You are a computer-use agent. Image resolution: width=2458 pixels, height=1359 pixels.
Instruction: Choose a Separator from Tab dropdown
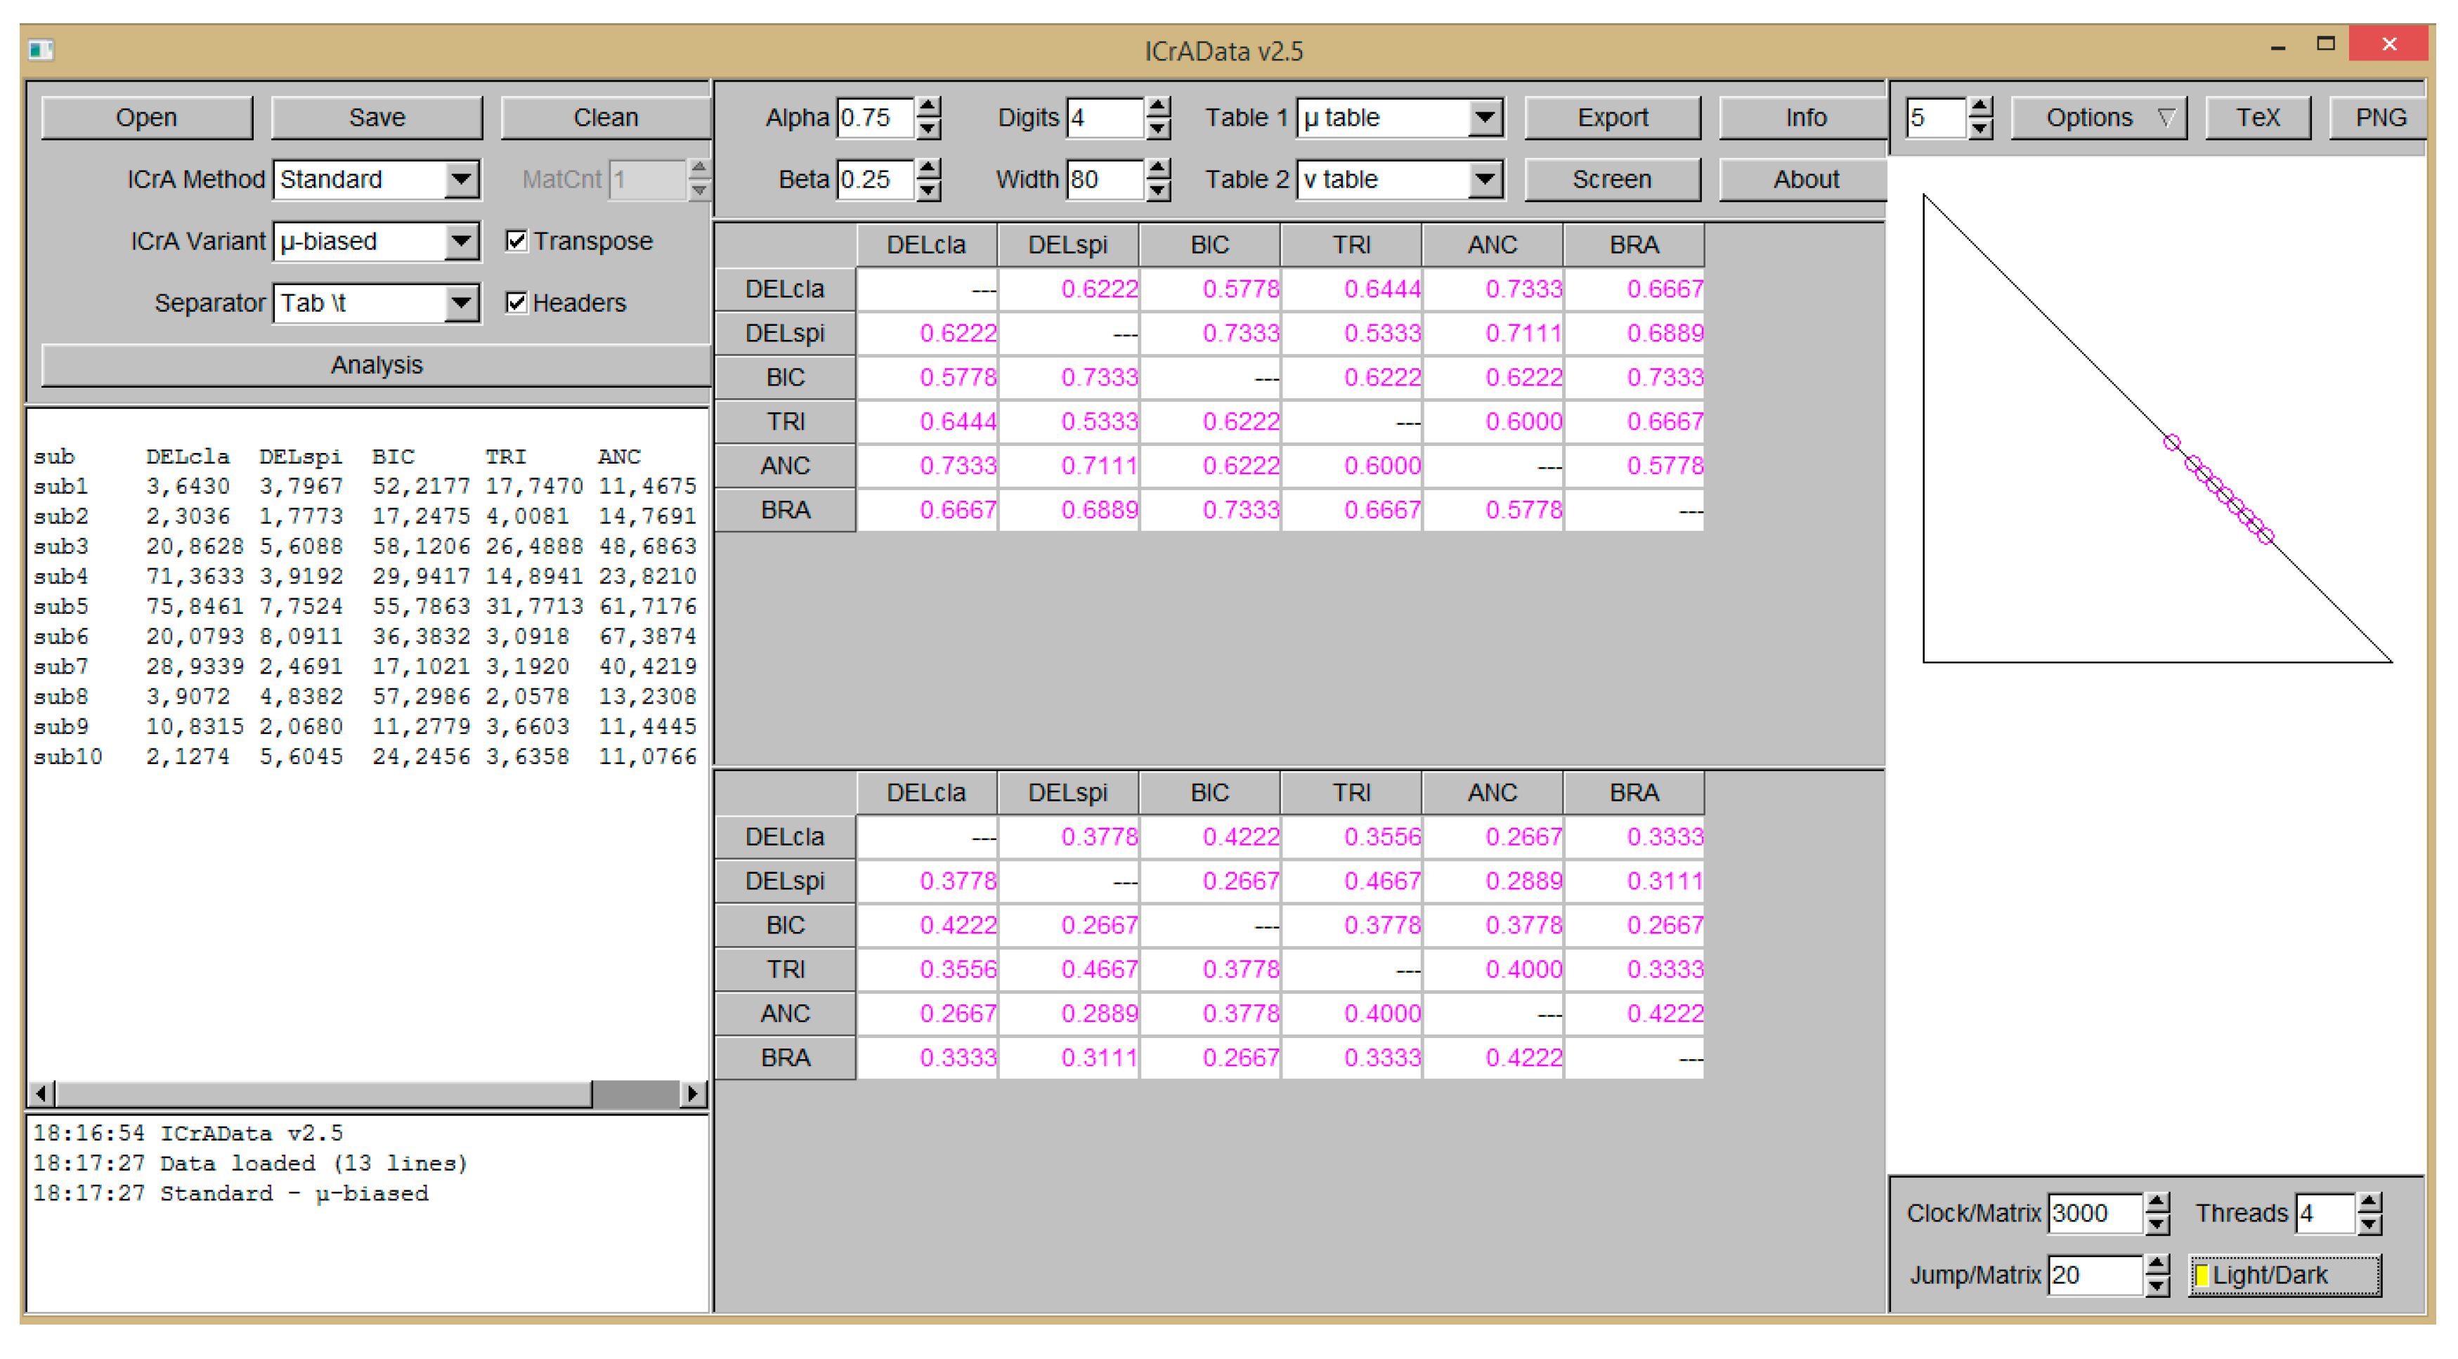click(461, 303)
